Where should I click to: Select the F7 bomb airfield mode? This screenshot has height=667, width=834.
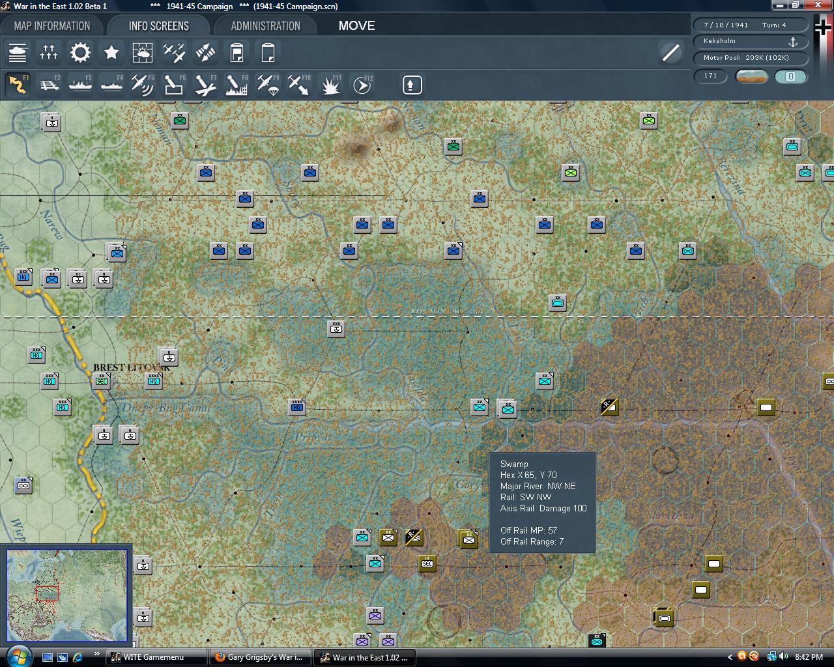point(205,85)
